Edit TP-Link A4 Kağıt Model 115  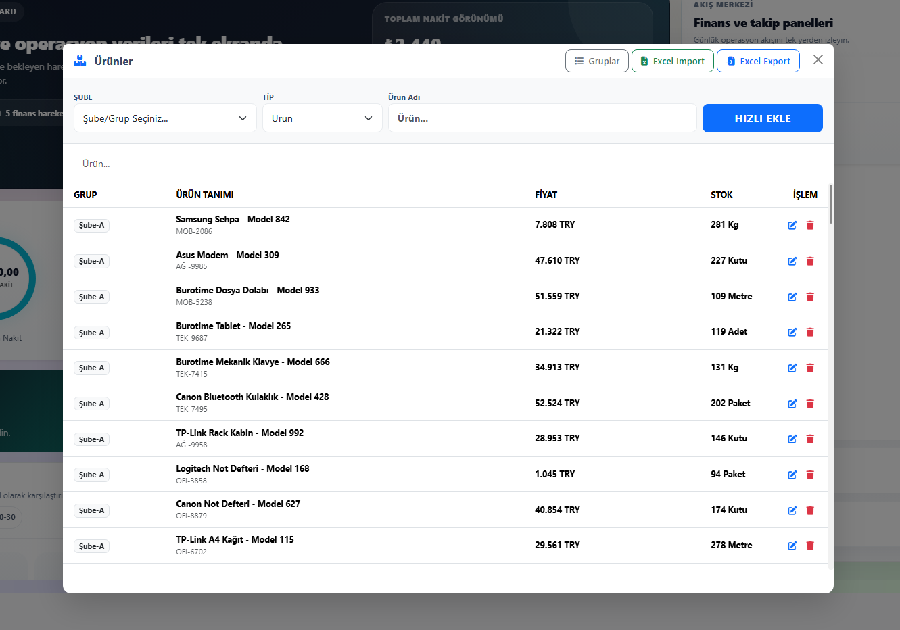point(792,546)
